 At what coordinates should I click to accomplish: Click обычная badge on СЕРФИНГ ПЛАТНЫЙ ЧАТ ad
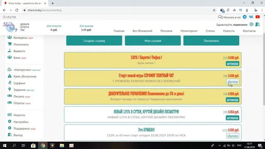pyautogui.click(x=233, y=82)
